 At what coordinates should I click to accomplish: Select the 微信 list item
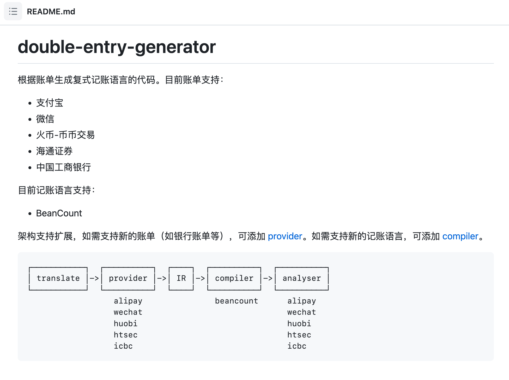(x=45, y=119)
